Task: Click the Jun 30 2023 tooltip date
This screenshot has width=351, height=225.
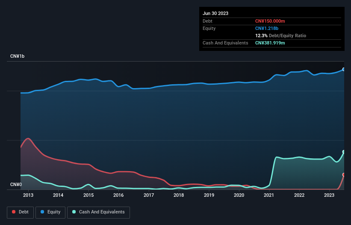Action: point(215,13)
